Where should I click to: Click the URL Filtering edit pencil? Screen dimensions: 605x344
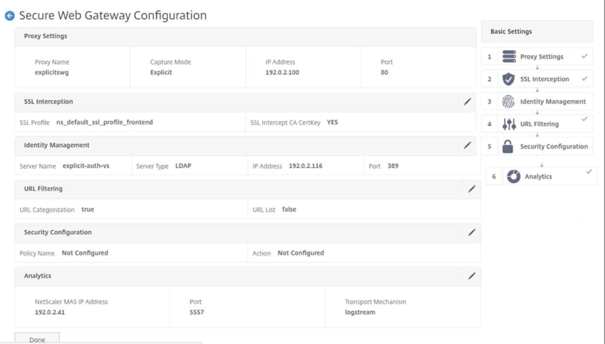point(471,189)
